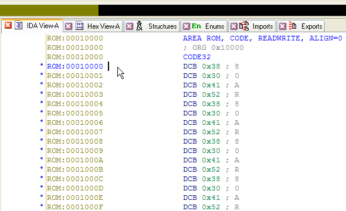This screenshot has height=211, width=346.
Task: Click the Imports tab icon
Action: tap(244, 26)
